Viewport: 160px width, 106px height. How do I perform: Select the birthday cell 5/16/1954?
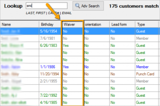click(x=49, y=31)
